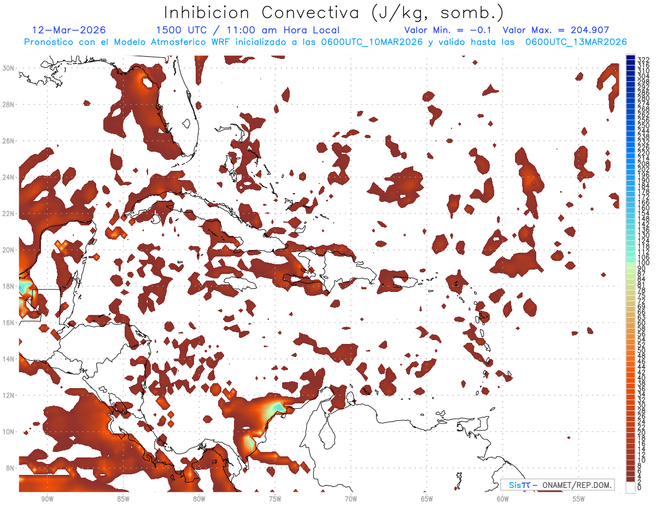Screen dimensions: 656x506
Task: Pick the white swatch at the colorbar bottom
Action: (x=630, y=487)
